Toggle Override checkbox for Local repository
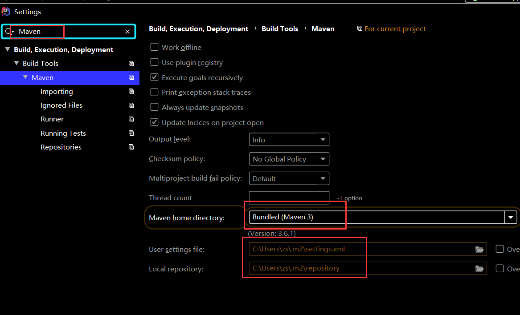 (x=500, y=268)
